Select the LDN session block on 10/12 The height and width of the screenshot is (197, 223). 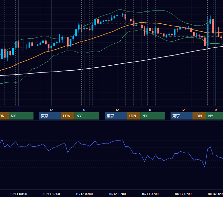pos(133,116)
